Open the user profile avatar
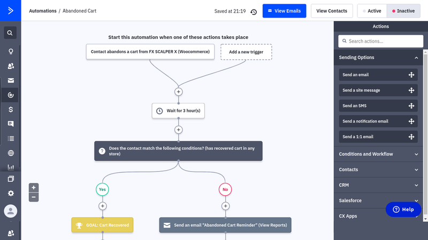This screenshot has width=428, height=240. click(10, 211)
